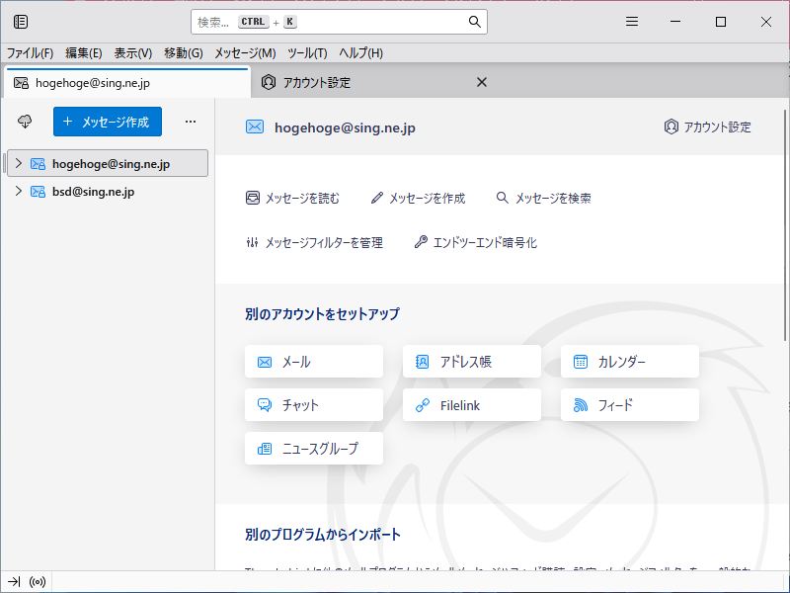
Task: Select hogehoge@sing.ne.jp account row in folder pane
Action: tap(108, 163)
